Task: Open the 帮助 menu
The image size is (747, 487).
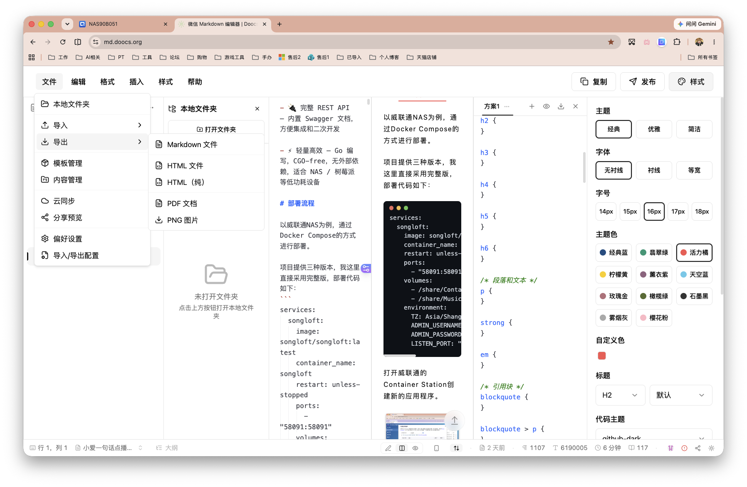Action: pos(195,82)
